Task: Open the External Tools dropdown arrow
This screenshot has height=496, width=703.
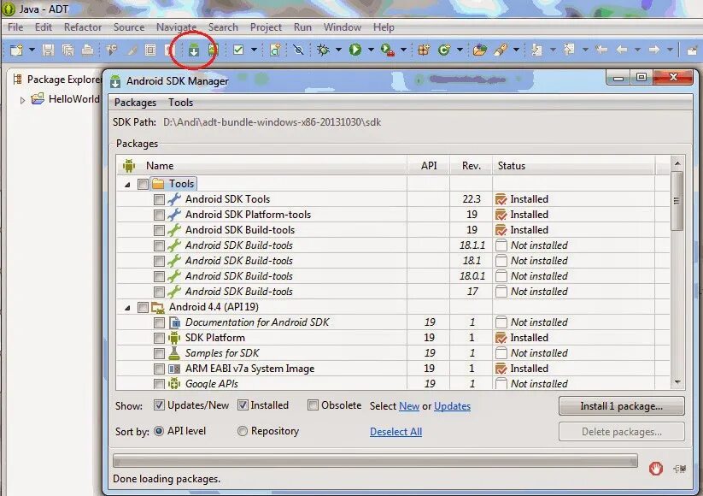Action: [x=403, y=50]
